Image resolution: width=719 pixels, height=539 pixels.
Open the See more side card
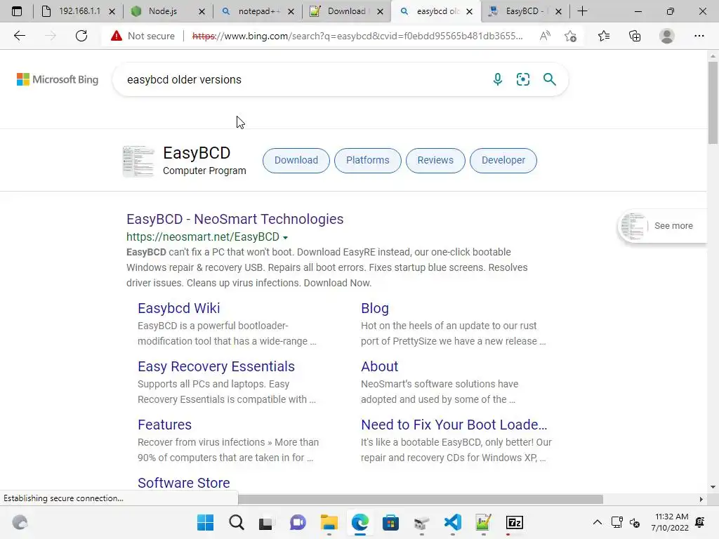pos(663,225)
